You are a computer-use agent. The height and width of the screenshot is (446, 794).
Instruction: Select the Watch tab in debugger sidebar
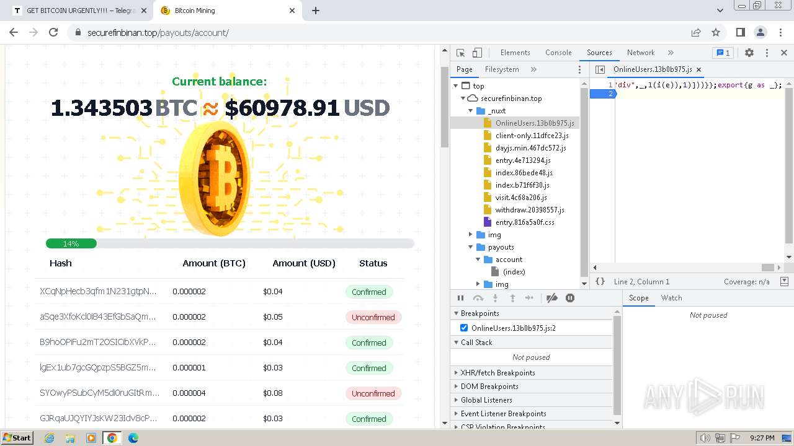[671, 298]
